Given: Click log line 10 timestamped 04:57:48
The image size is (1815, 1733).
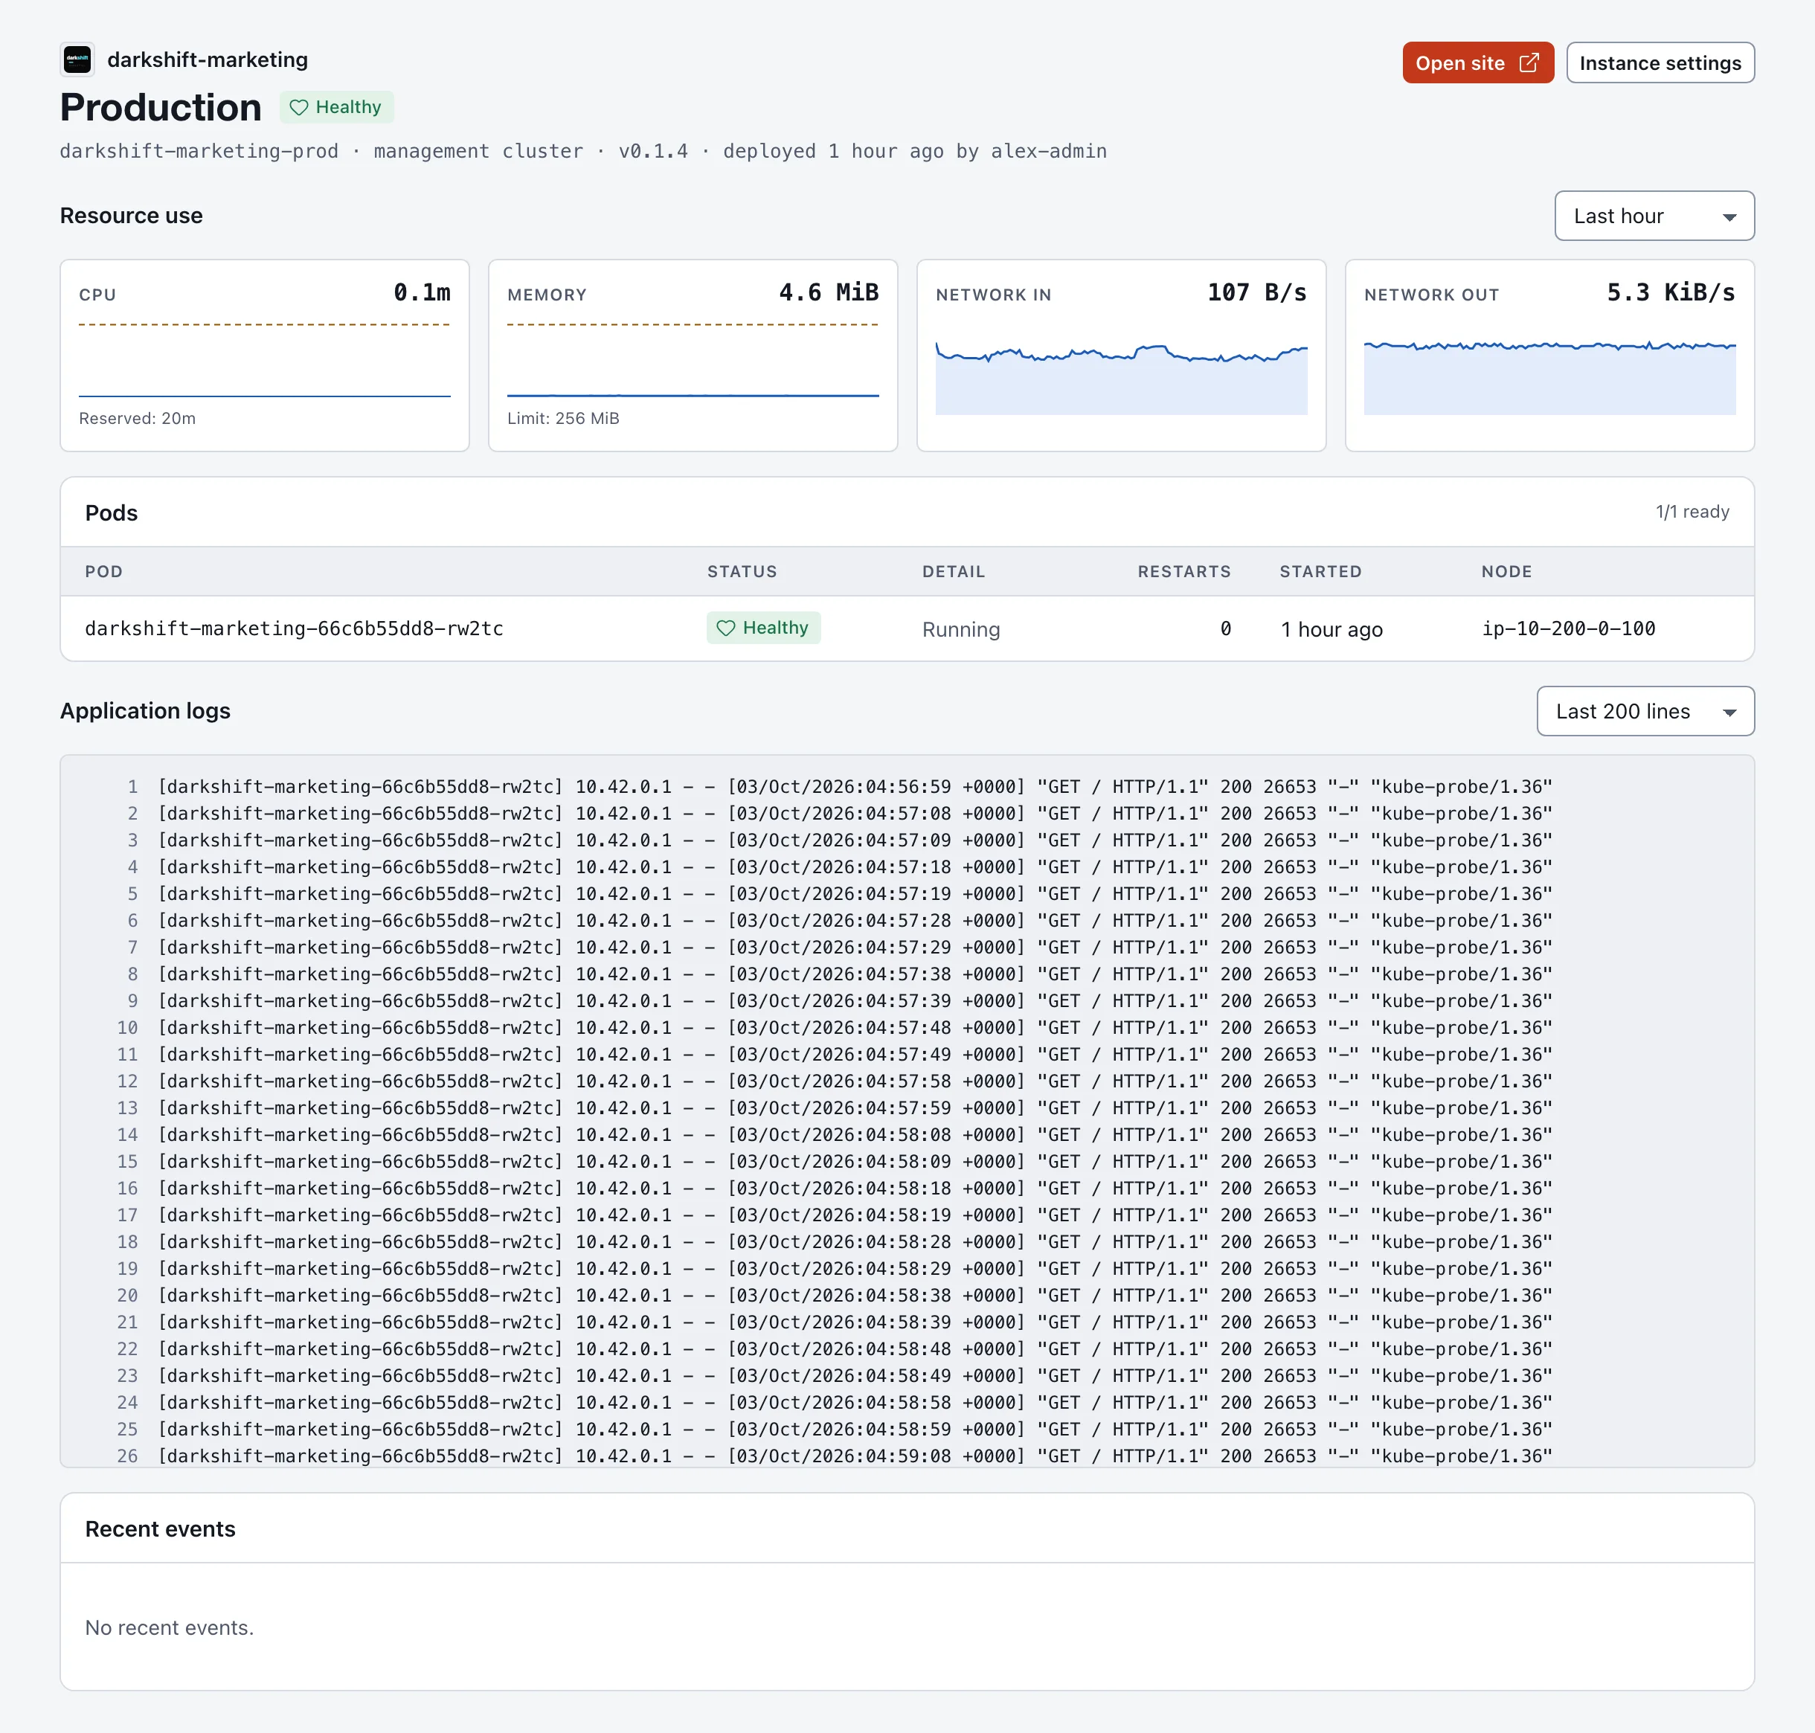Looking at the screenshot, I should tap(855, 1028).
